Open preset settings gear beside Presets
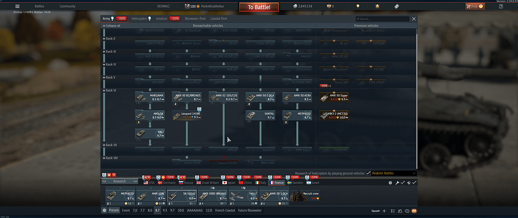 [104, 210]
